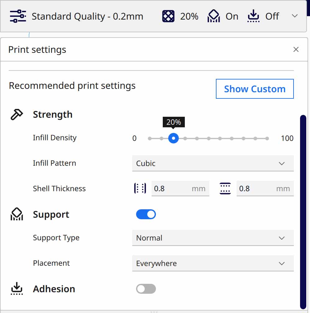Click the Adhesion section icon
The height and width of the screenshot is (313, 310).
click(17, 289)
